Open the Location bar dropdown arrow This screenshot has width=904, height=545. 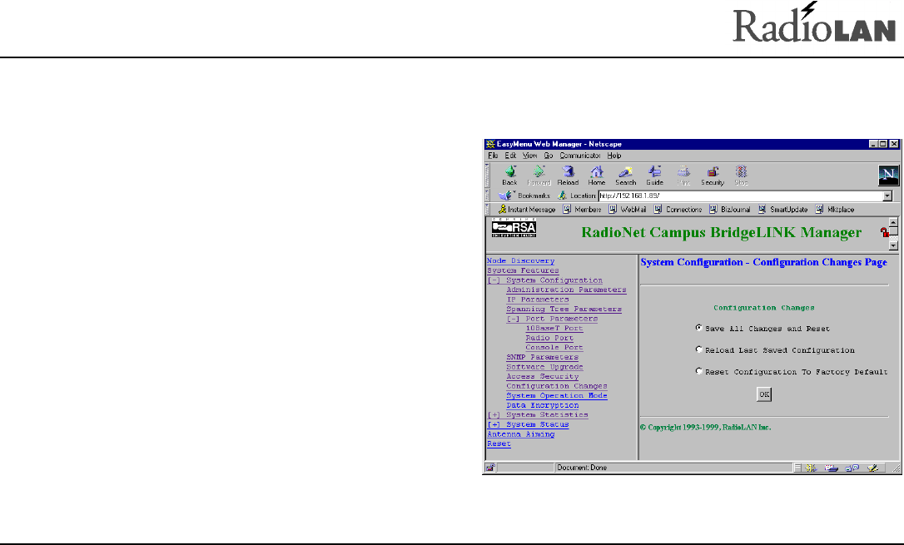tap(887, 196)
